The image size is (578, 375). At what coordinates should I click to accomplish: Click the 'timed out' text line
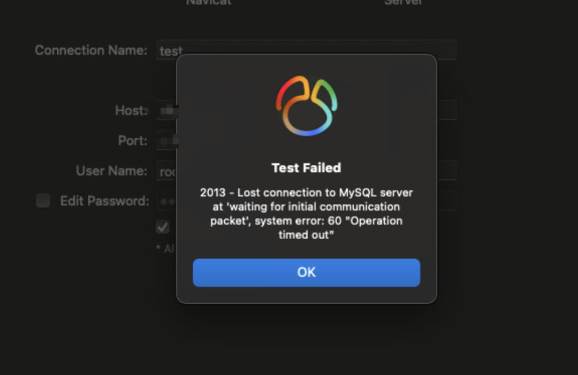[x=306, y=235]
